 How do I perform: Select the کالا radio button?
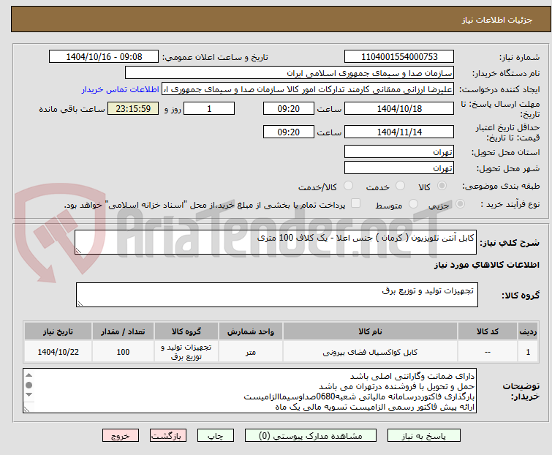(x=442, y=186)
